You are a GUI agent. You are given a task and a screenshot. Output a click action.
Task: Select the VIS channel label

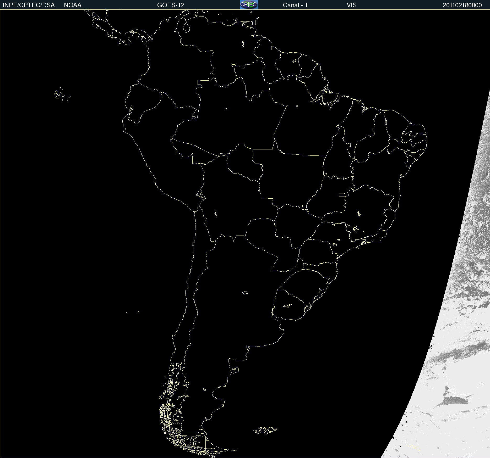352,5
